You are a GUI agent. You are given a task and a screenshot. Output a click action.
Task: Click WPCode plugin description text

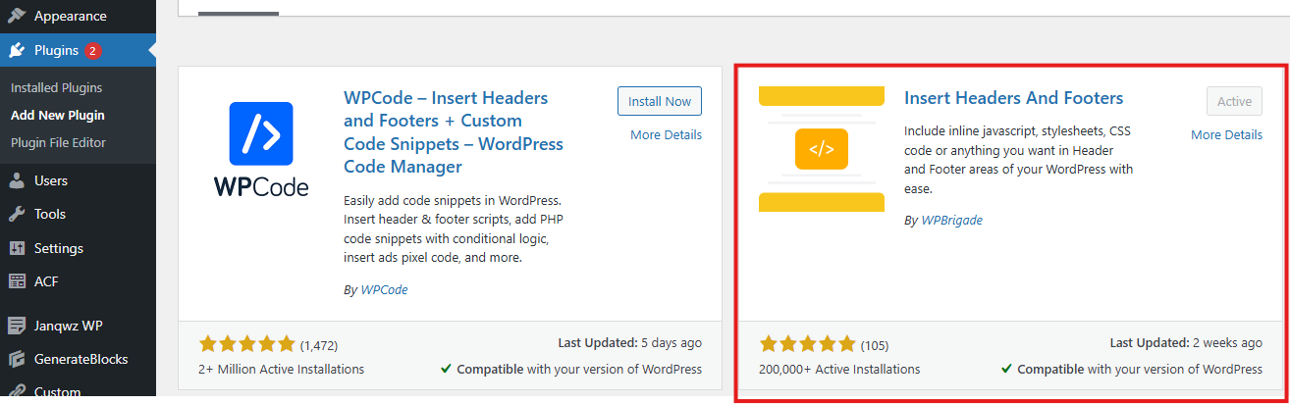pos(454,228)
